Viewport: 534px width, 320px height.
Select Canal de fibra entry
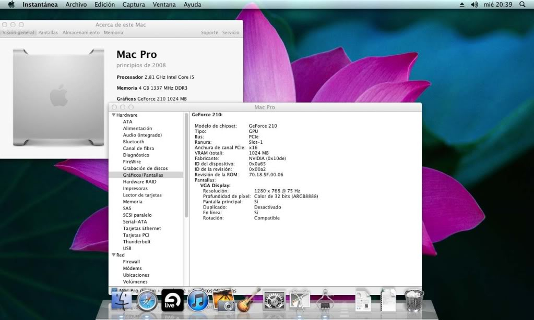tap(138, 148)
